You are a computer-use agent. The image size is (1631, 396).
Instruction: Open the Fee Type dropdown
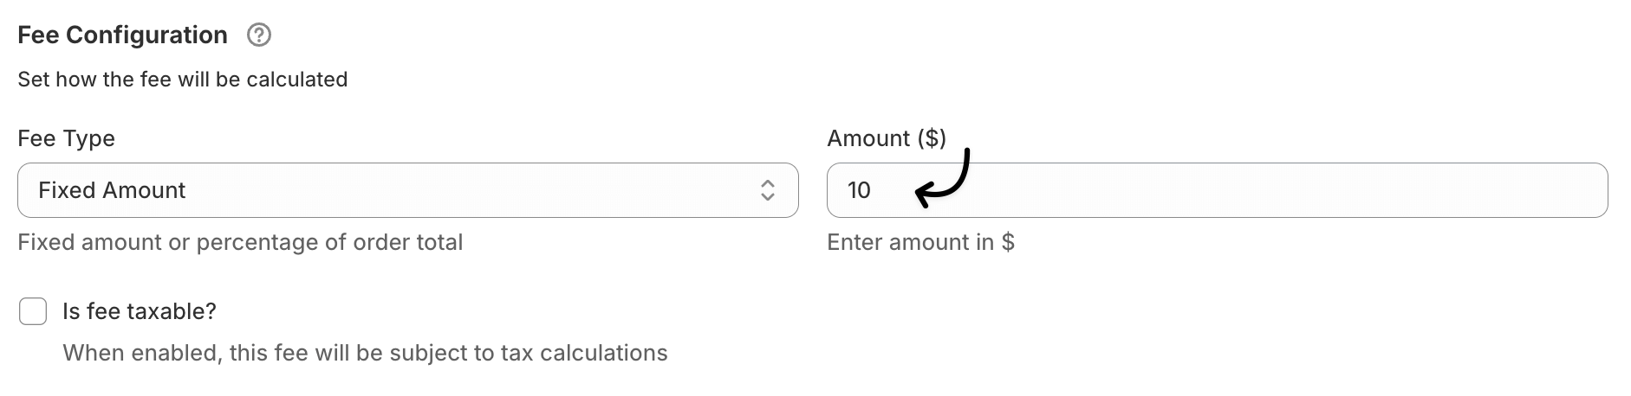click(x=408, y=190)
